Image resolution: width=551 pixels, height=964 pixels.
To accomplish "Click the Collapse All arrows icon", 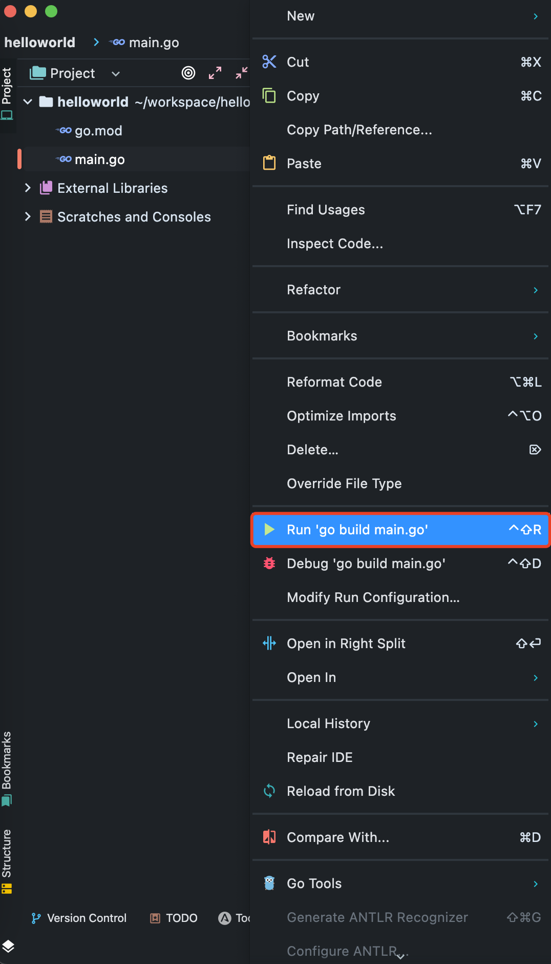I will pos(242,73).
